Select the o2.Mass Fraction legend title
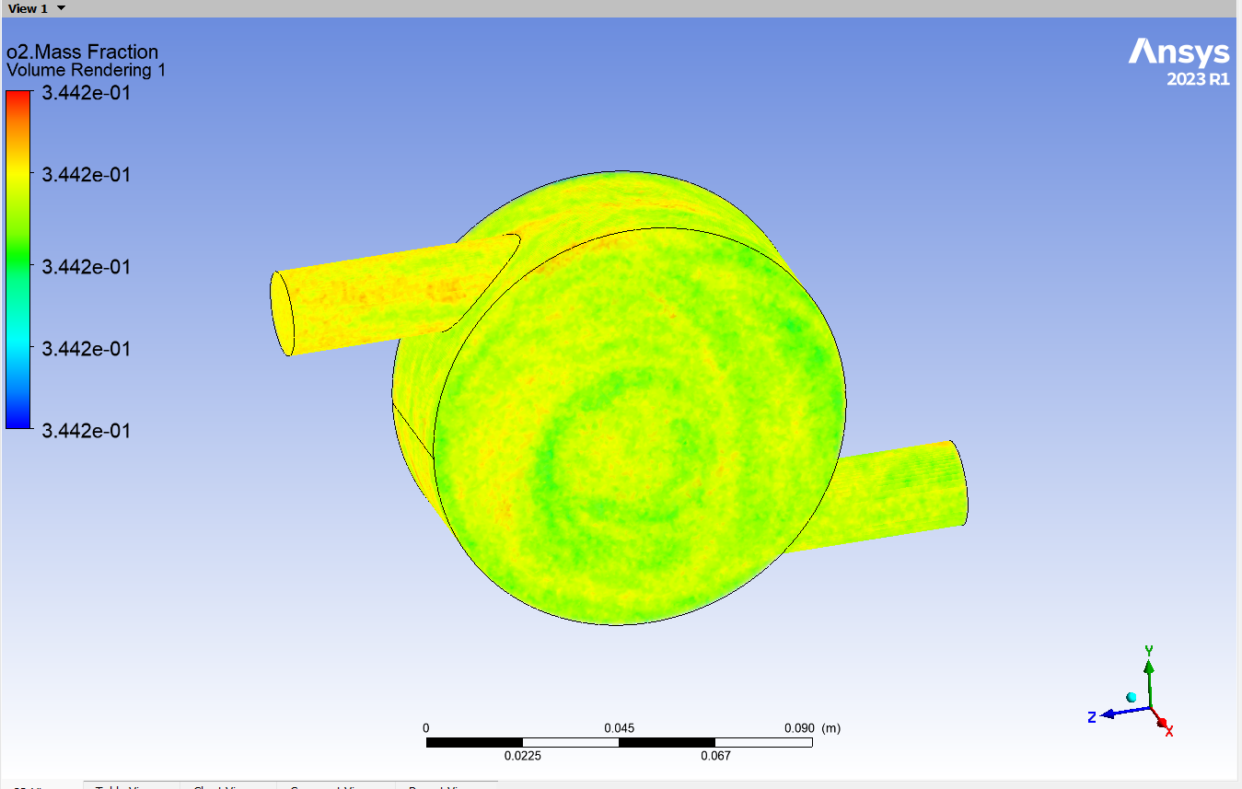 point(82,52)
